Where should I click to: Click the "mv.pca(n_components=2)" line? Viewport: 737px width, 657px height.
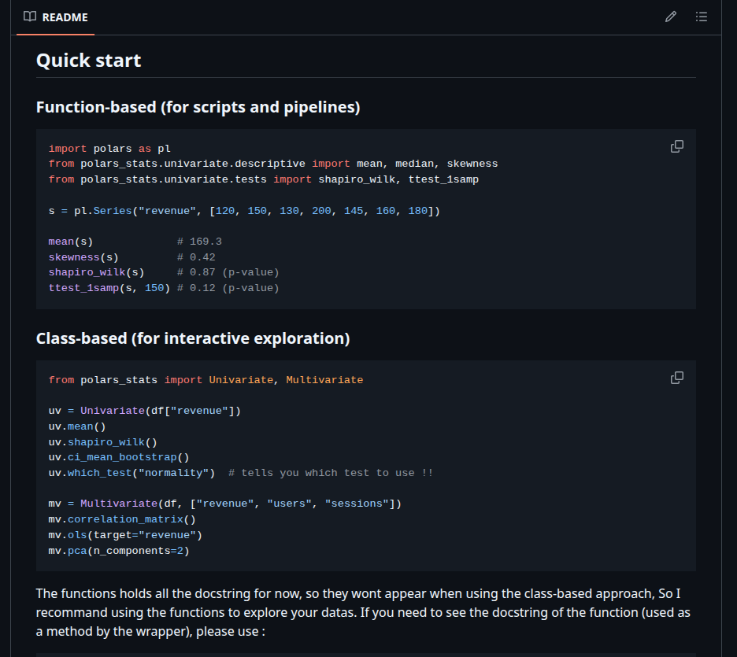tap(118, 551)
